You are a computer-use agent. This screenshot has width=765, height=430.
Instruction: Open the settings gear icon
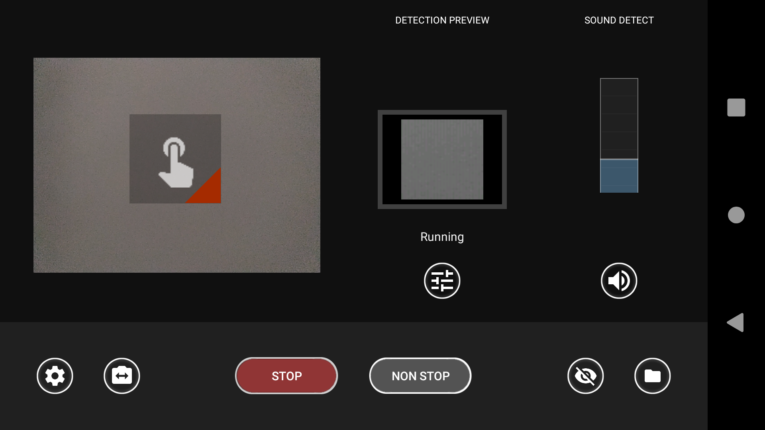[55, 376]
